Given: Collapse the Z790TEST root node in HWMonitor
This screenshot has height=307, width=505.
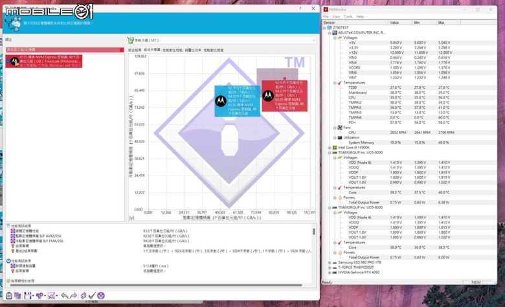Looking at the screenshot, I should tap(324, 28).
